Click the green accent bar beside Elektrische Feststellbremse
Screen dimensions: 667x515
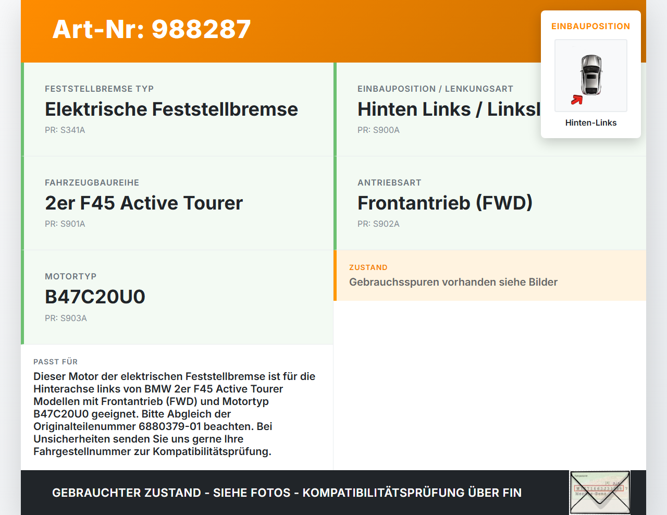tap(21, 109)
